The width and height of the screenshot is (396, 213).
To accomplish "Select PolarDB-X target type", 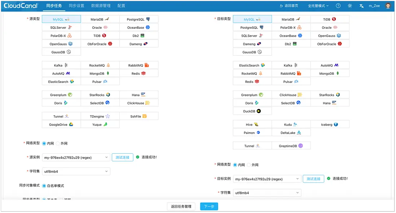I will pos(291,27).
